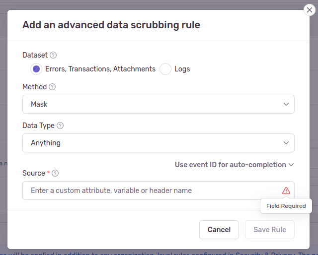Click the Field Required tooltip

[x=286, y=206]
